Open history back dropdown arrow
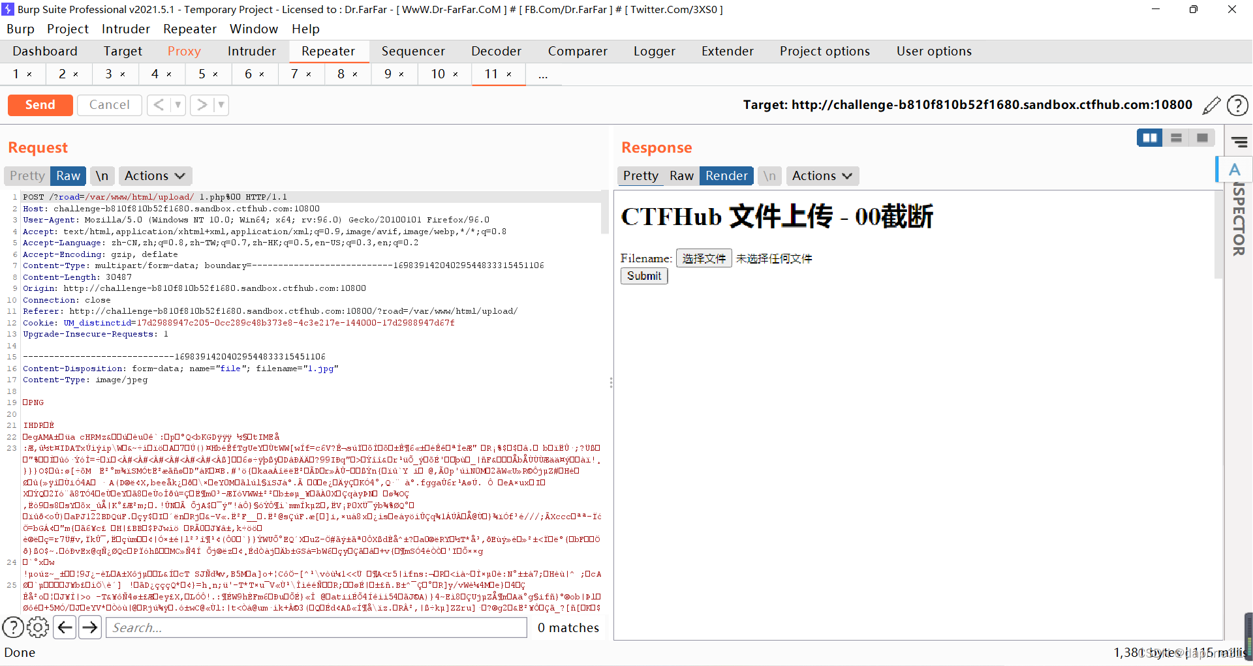Image resolution: width=1253 pixels, height=666 pixels. click(x=178, y=105)
